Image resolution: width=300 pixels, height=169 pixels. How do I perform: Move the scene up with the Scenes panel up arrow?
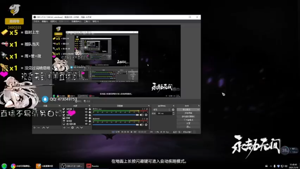pyautogui.click(x=44, y=128)
